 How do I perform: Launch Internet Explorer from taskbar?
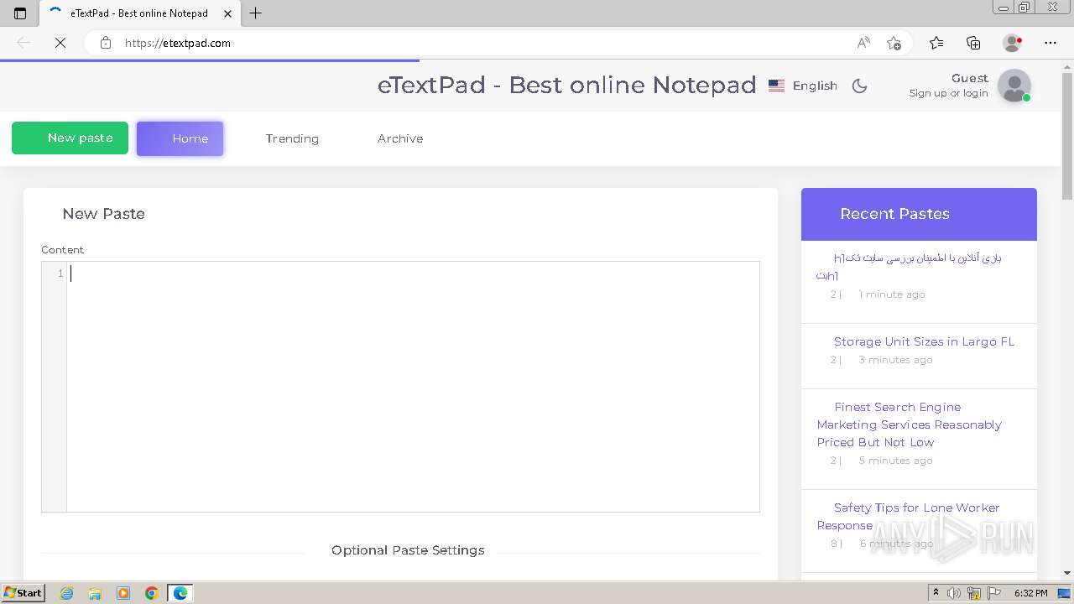pos(66,593)
